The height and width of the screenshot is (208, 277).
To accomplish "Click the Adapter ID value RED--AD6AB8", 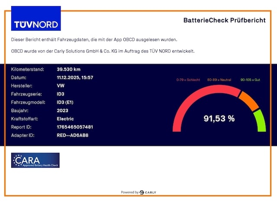I will coord(72,135).
